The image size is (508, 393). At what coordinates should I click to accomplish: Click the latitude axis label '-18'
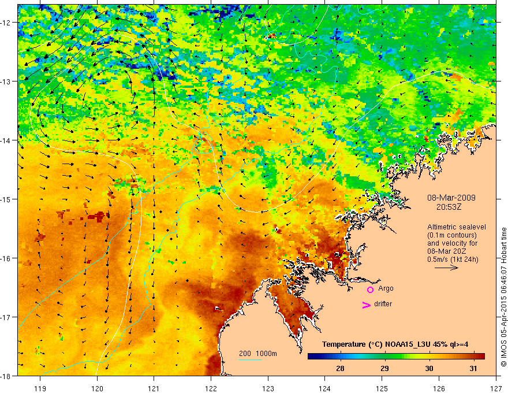coord(6,376)
